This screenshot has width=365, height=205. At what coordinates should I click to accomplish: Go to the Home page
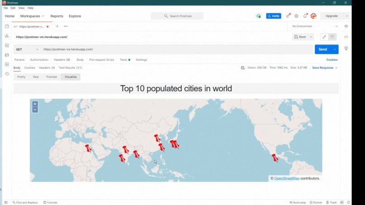tap(10, 16)
